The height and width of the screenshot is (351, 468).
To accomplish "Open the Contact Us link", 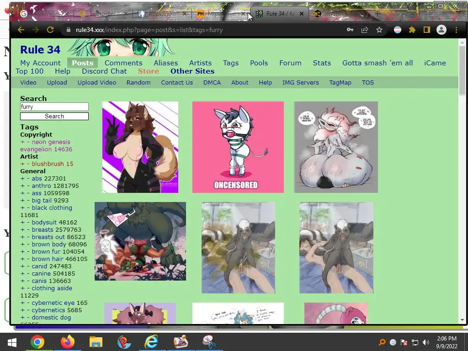I will pyautogui.click(x=177, y=83).
